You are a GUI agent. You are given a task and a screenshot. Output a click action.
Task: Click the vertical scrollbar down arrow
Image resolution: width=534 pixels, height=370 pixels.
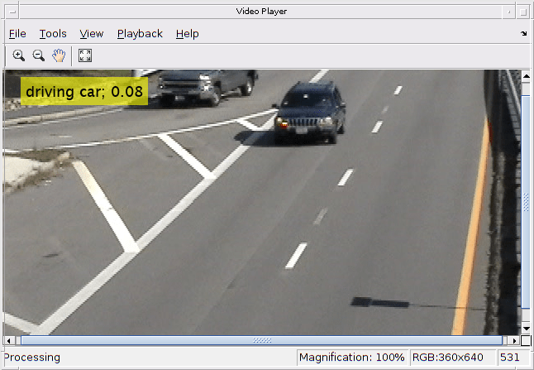(x=527, y=329)
